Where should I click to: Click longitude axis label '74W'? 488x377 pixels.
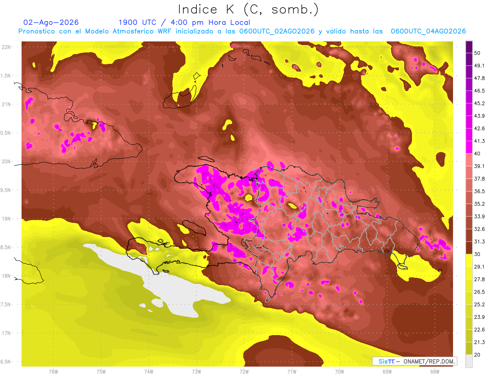[149, 372]
